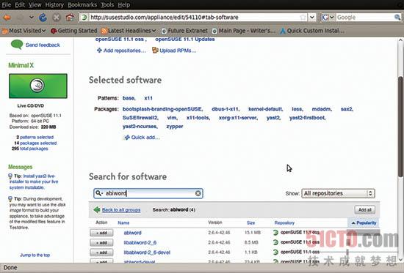This screenshot has width=404, height=273.
Task: Open the File menu
Action: click(7, 4)
